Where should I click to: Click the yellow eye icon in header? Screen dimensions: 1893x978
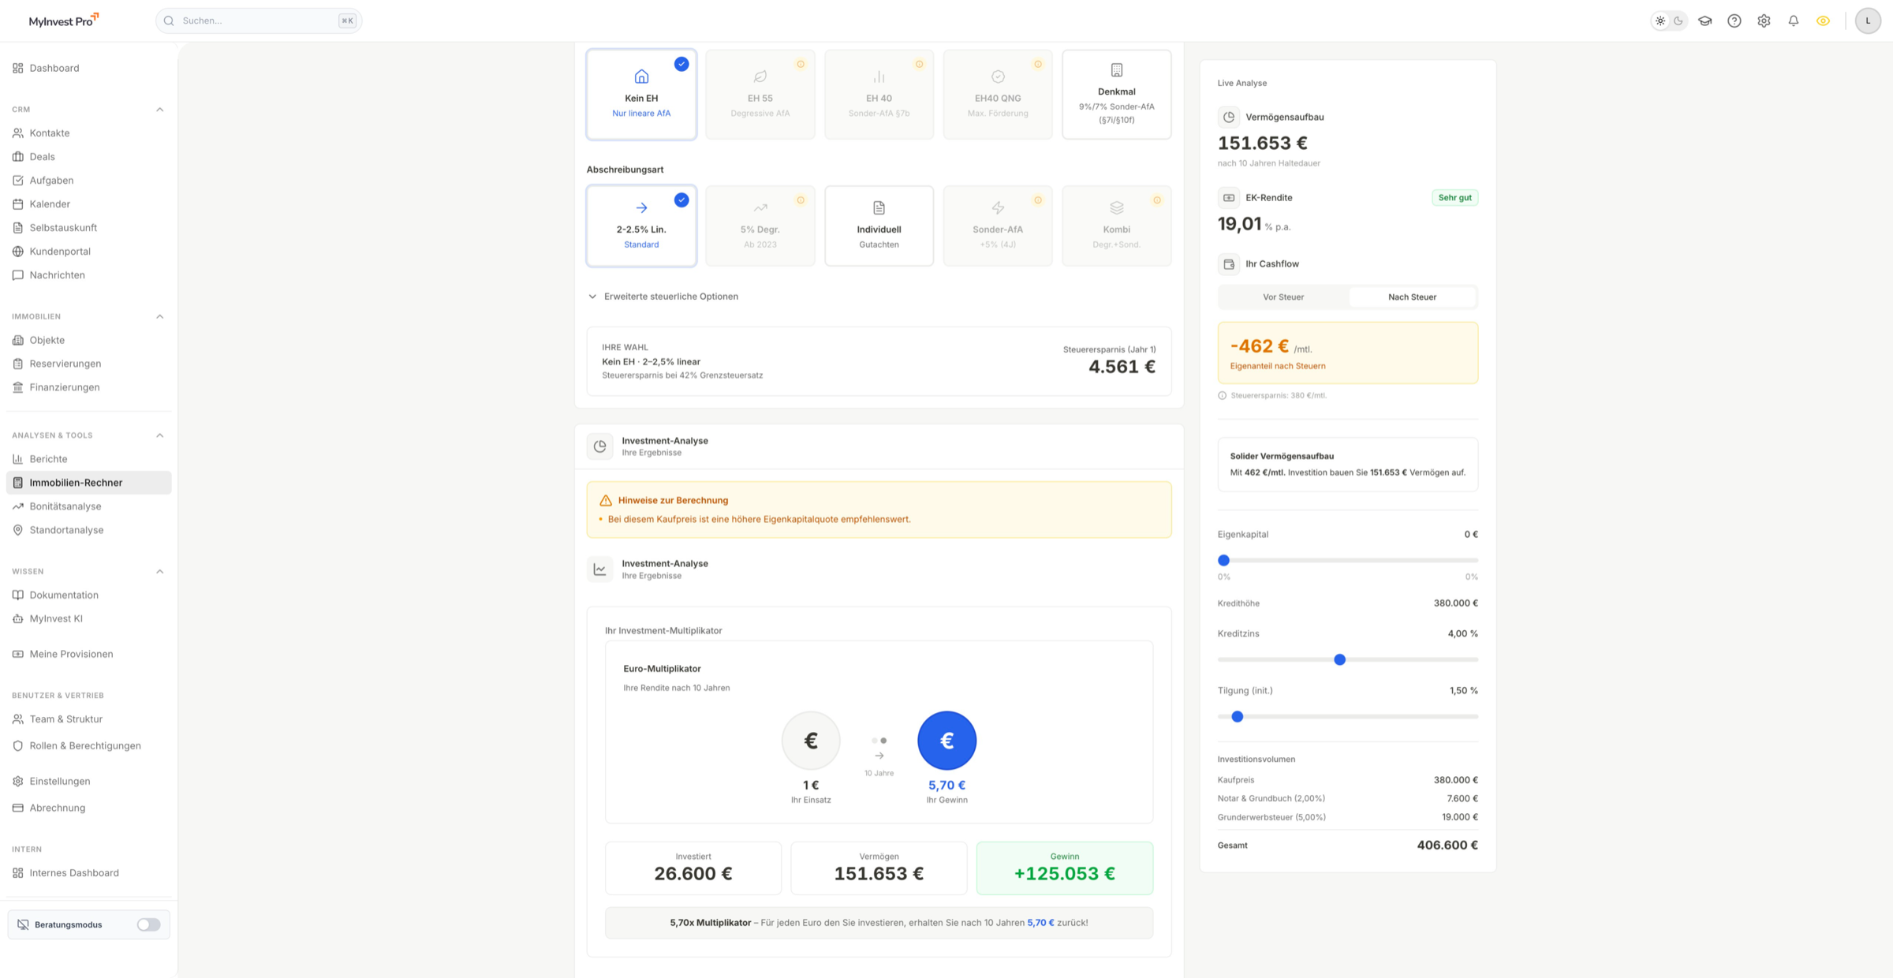[x=1823, y=21]
